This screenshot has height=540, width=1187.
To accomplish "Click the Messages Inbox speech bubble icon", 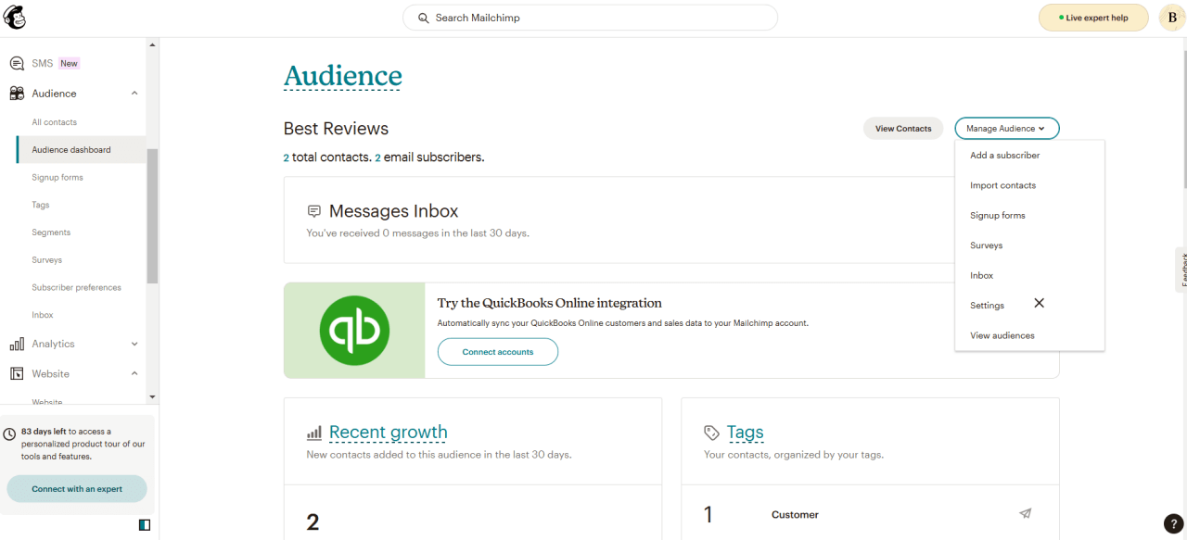I will 314,210.
